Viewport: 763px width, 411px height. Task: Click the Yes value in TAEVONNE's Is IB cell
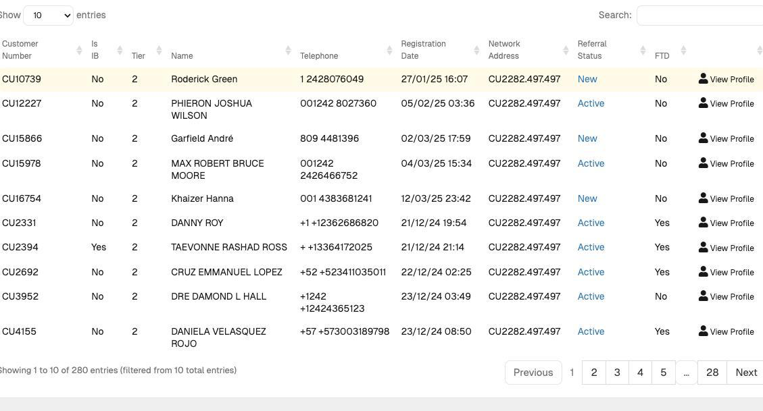98,247
